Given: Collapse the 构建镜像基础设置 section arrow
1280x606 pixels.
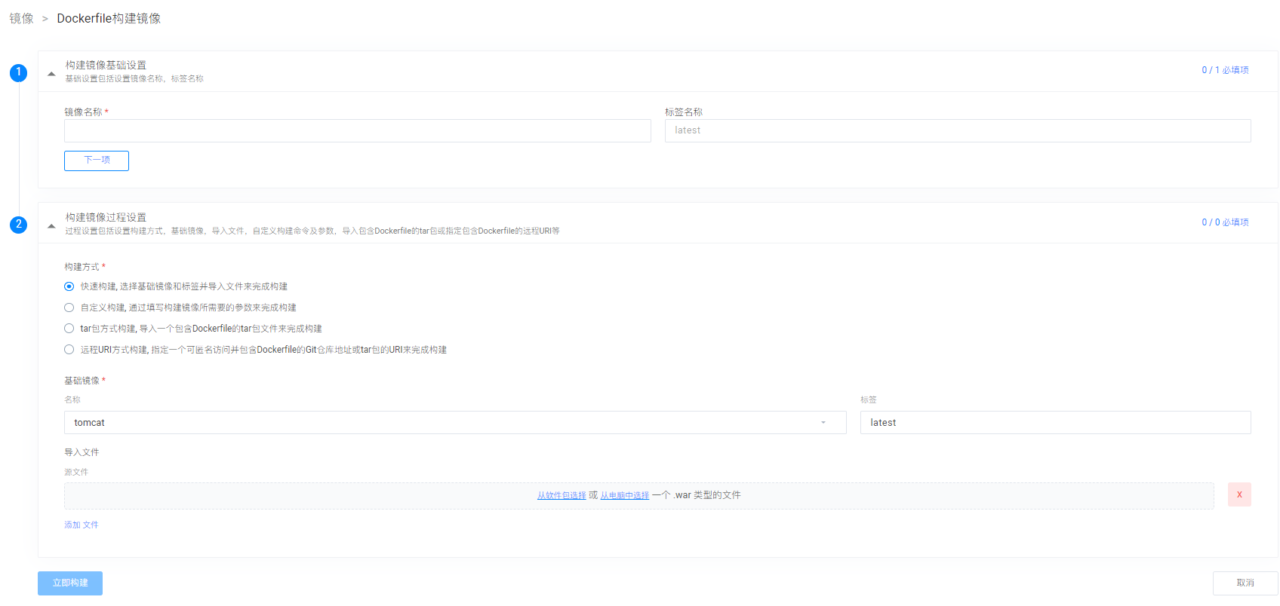Looking at the screenshot, I should [51, 74].
